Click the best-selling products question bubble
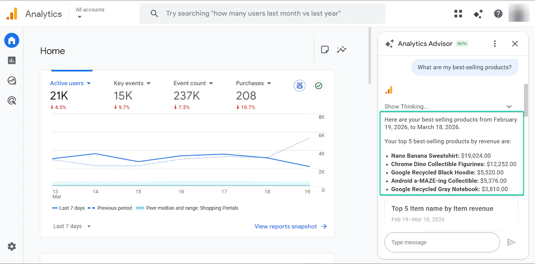This screenshot has width=535, height=264. 464,67
